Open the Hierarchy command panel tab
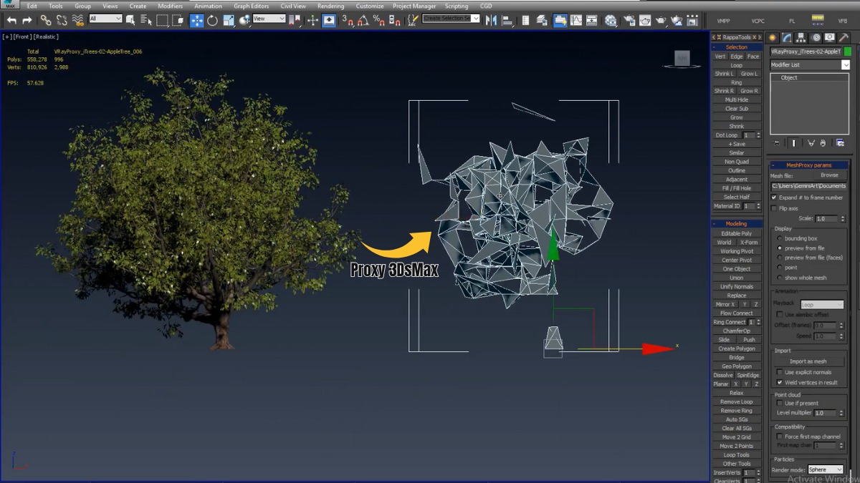Image resolution: width=860 pixels, height=483 pixels. click(x=801, y=37)
